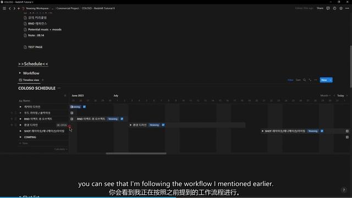The height and width of the screenshot is (198, 352).
Task: Go forward with the right arrow
Action: [x=14, y=8]
